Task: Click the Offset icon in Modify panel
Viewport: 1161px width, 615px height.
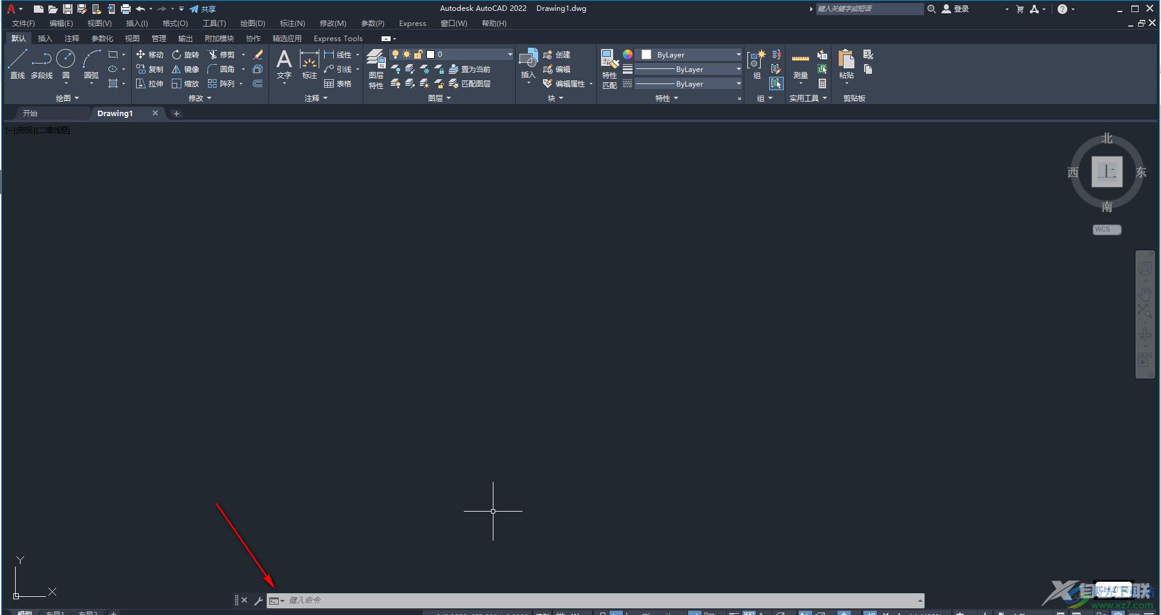Action: [x=258, y=83]
